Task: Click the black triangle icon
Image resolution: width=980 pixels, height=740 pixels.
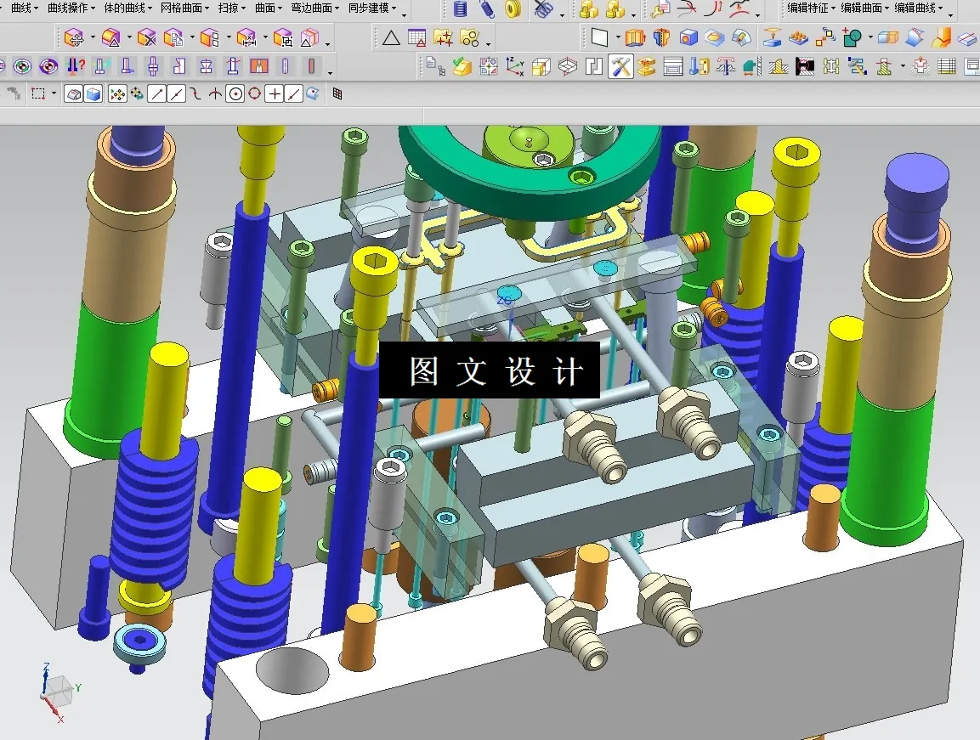Action: (x=391, y=39)
